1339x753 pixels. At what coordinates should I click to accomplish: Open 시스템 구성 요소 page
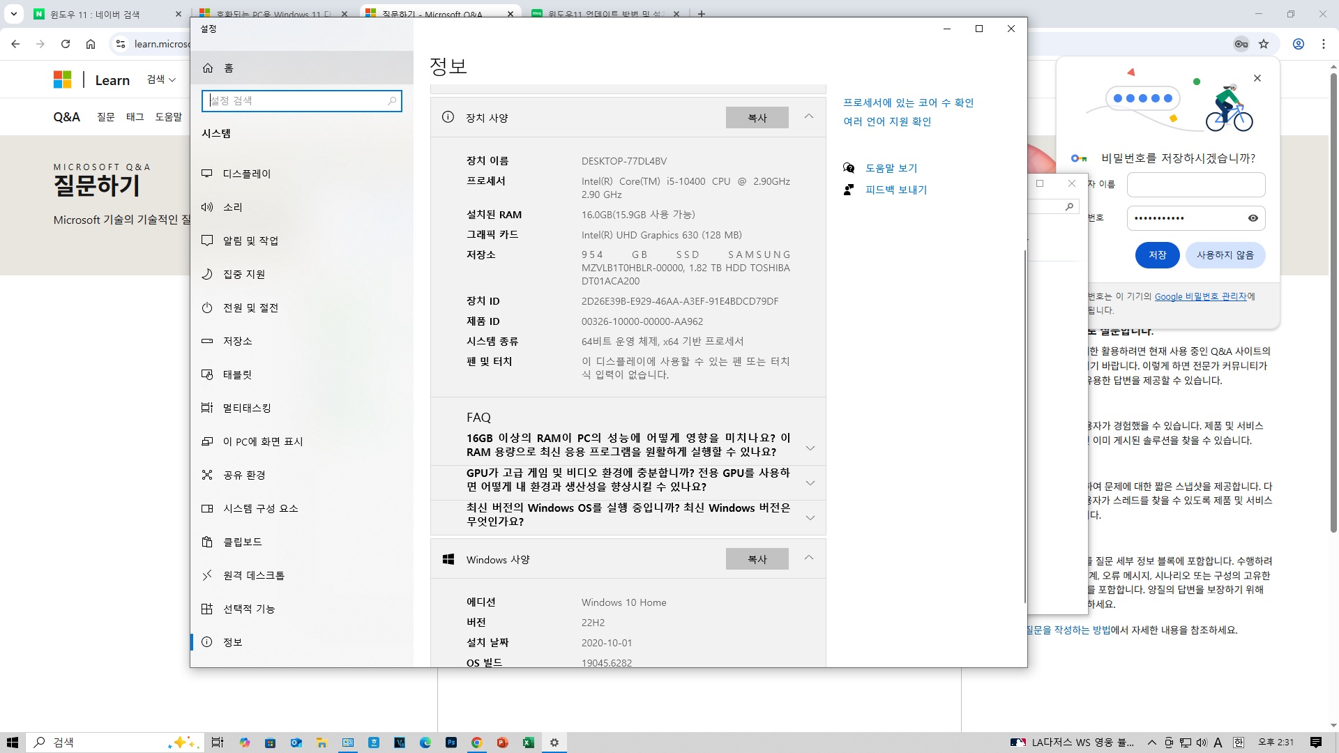[301, 508]
